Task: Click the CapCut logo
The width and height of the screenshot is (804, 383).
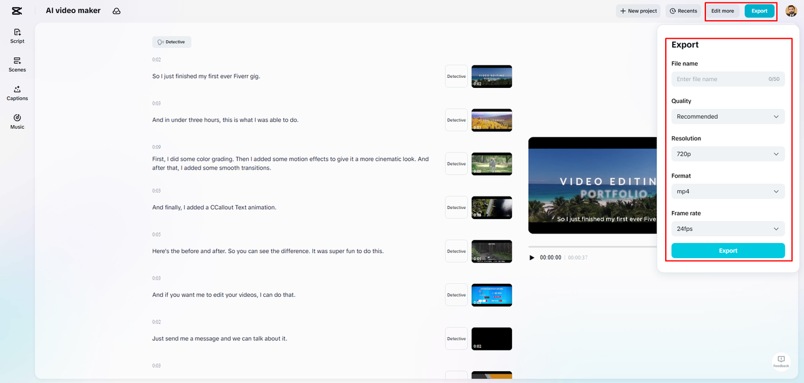Action: (16, 10)
